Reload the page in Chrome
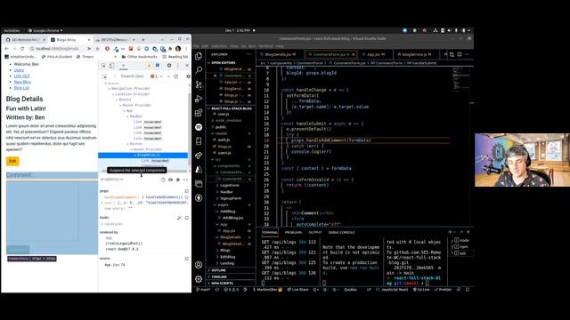The image size is (570, 320). (x=22, y=48)
